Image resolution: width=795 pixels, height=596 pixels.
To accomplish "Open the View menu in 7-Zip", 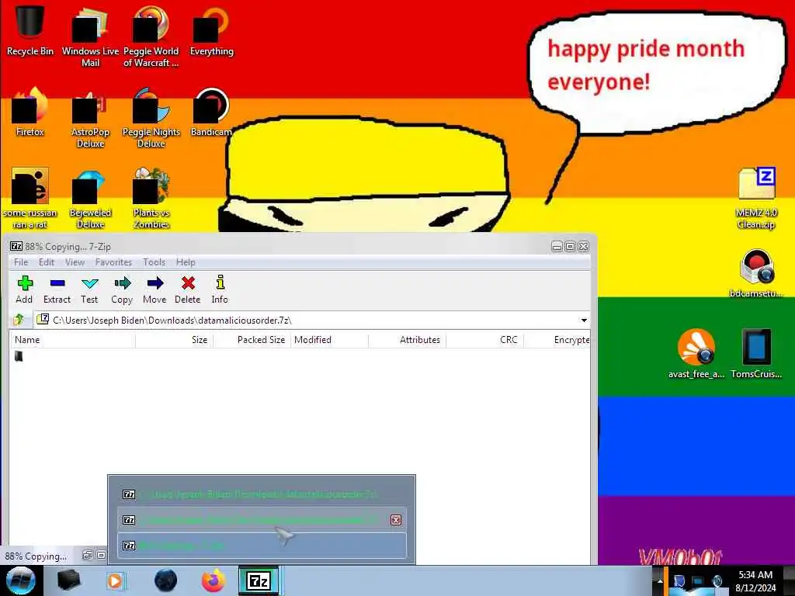I will (x=75, y=262).
